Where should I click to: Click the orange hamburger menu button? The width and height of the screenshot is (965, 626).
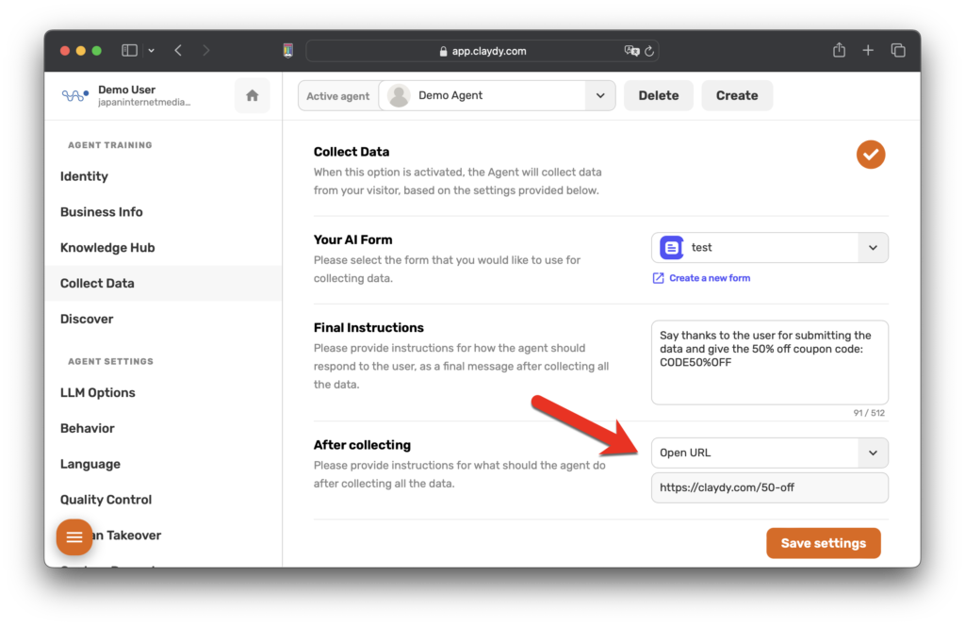coord(74,536)
